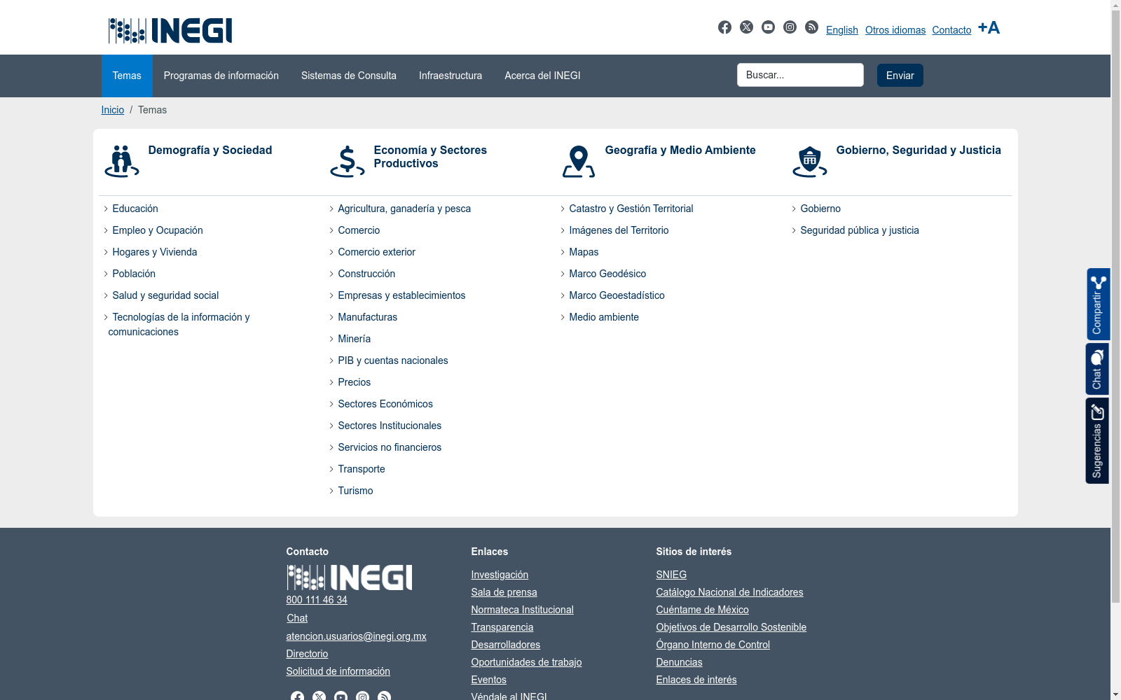Click the Geografía map pin icon
1121x700 pixels.
click(579, 161)
